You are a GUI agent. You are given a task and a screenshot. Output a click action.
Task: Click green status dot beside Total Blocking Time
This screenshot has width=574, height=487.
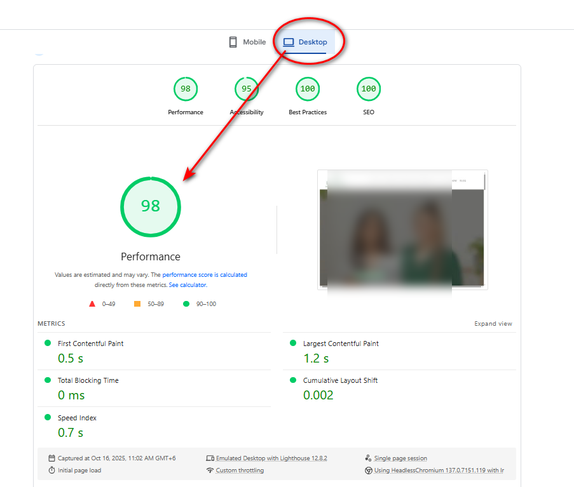click(x=48, y=380)
